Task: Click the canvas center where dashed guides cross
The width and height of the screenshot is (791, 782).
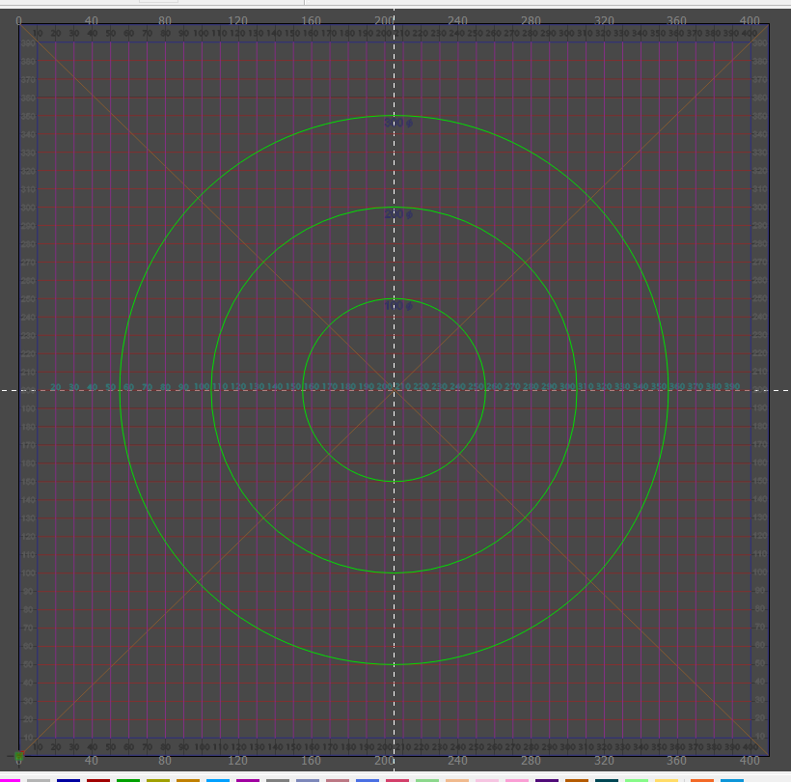Action: click(394, 390)
